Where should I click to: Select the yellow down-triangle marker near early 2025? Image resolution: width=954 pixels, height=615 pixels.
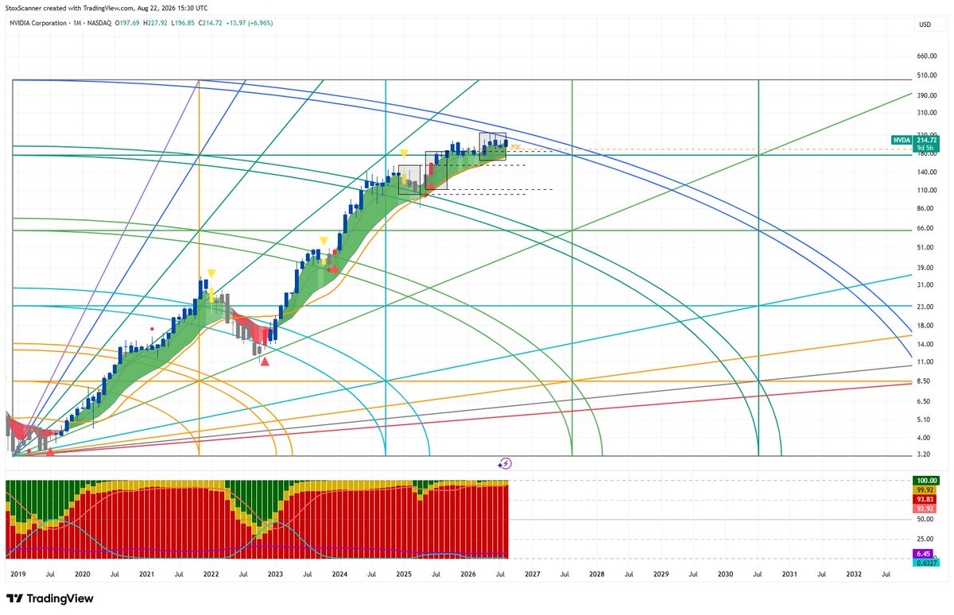click(x=405, y=153)
